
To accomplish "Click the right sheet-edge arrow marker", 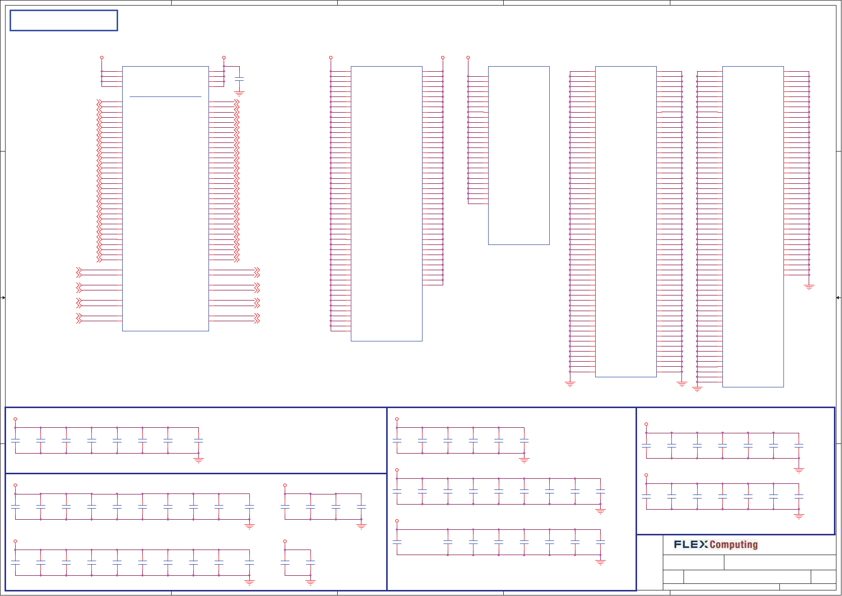I will (838, 297).
